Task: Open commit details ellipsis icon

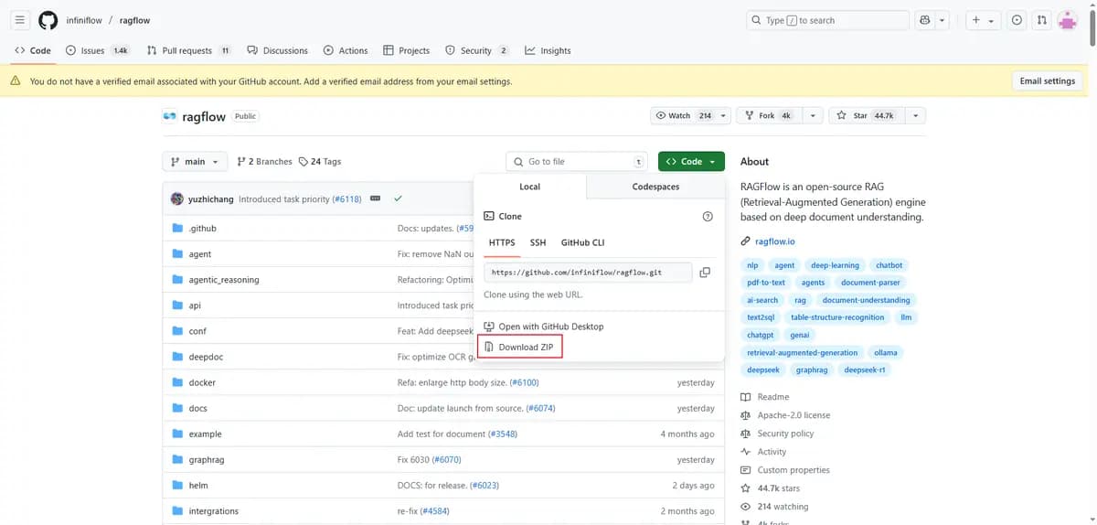Action: coord(375,198)
